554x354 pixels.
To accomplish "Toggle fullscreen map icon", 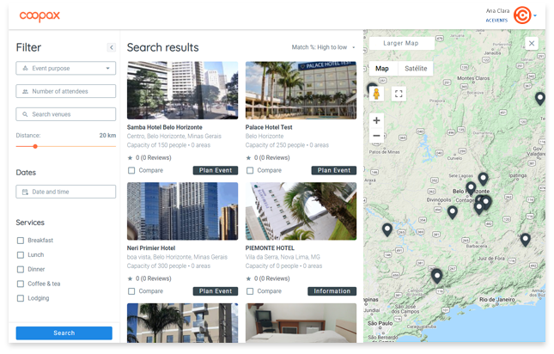I will pyautogui.click(x=399, y=94).
